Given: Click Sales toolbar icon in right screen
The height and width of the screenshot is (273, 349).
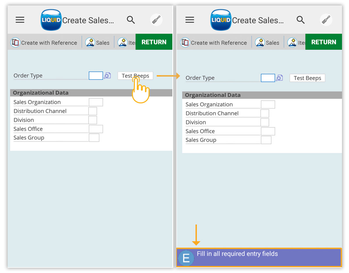Looking at the screenshot, I should (260, 42).
